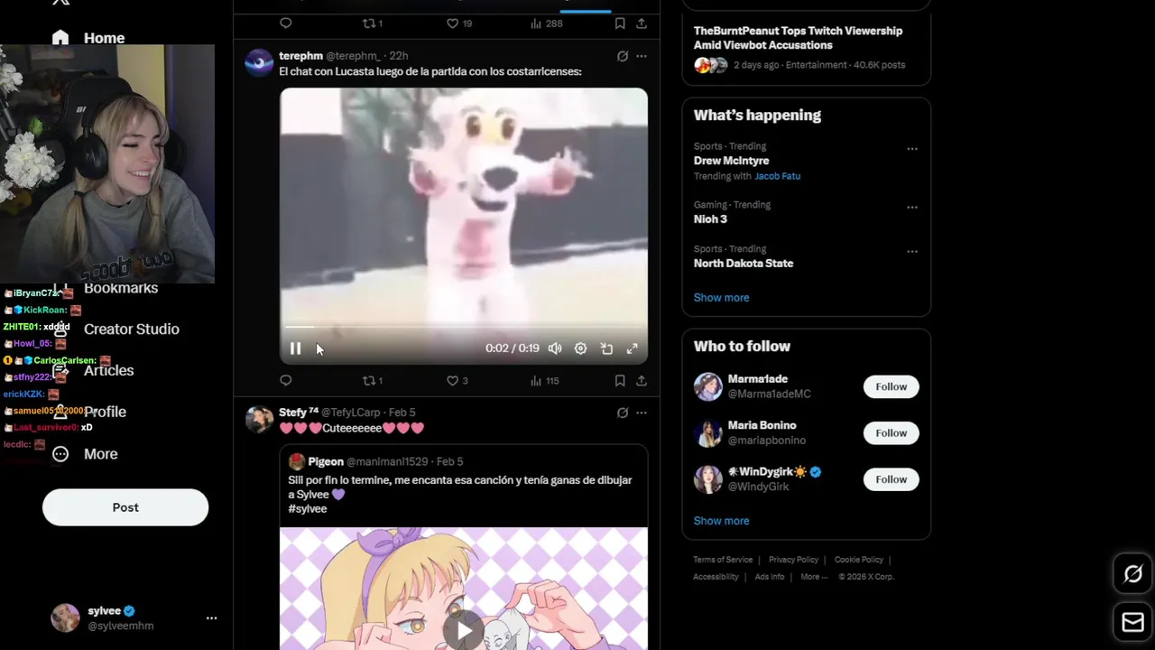Share terephm's video post
Screen dimensions: 1155x650
coord(642,381)
